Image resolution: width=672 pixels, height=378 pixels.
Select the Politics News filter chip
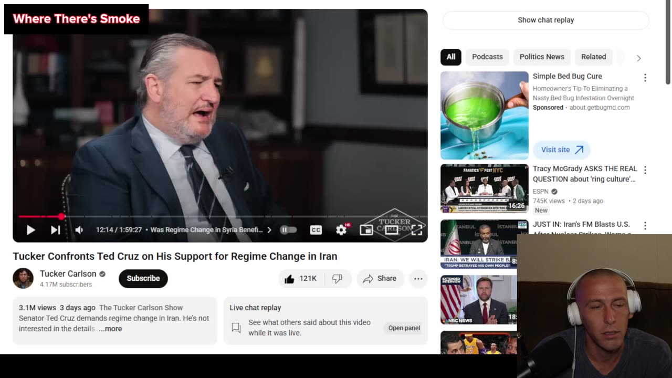(542, 57)
